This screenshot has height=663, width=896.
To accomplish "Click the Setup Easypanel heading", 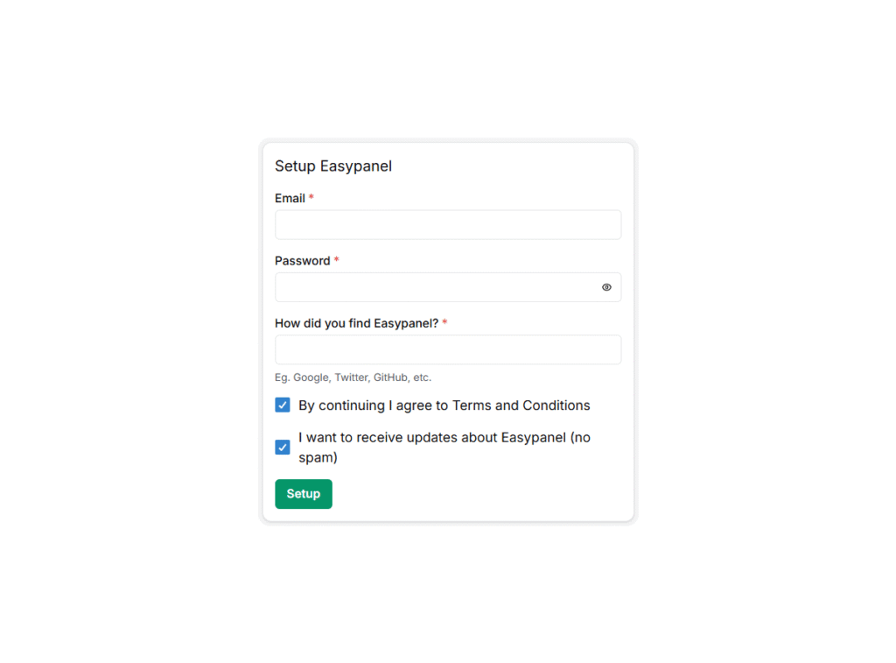I will pos(333,166).
